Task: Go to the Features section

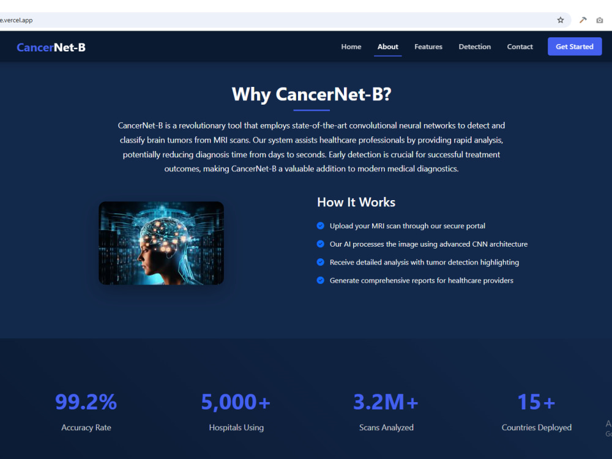Action: click(x=428, y=47)
